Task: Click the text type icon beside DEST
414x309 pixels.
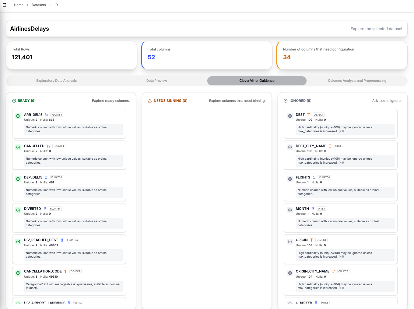Action: [x=309, y=115]
